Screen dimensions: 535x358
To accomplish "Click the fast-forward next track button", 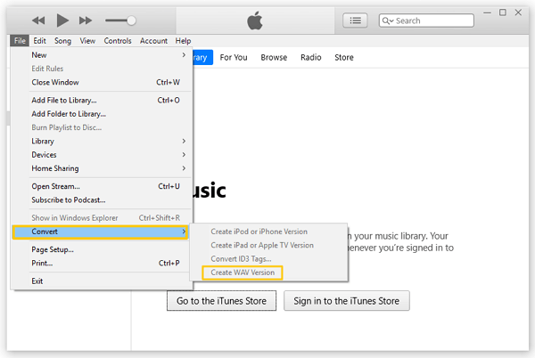I will (x=86, y=20).
